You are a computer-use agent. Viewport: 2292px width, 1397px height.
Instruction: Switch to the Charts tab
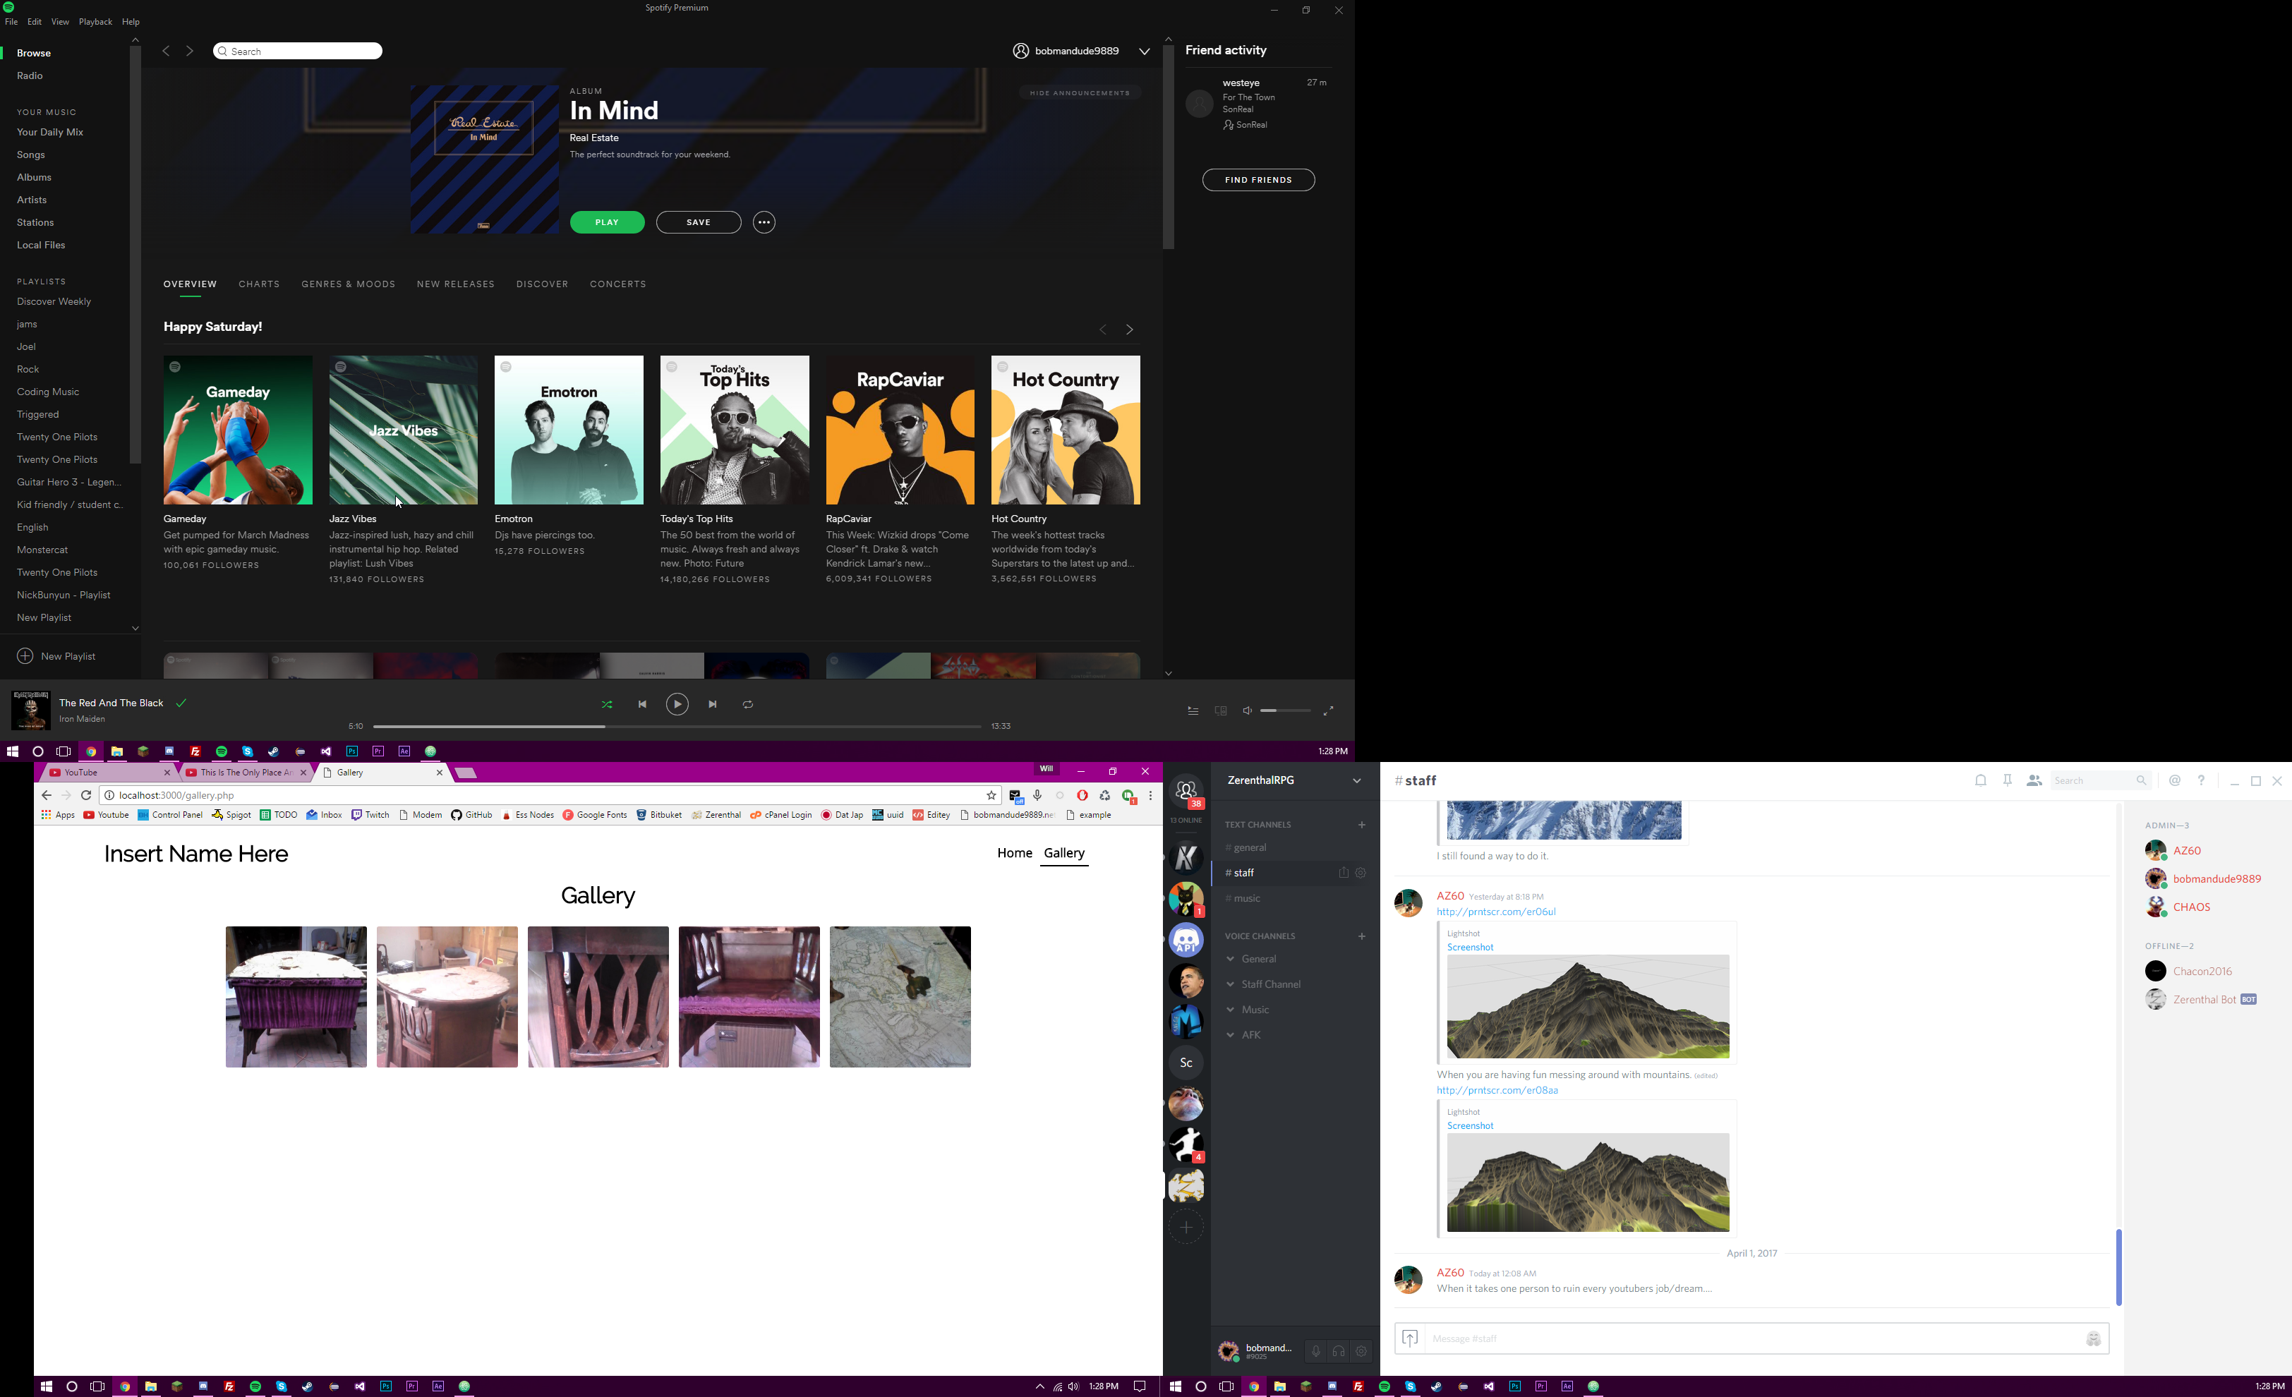[x=258, y=284]
